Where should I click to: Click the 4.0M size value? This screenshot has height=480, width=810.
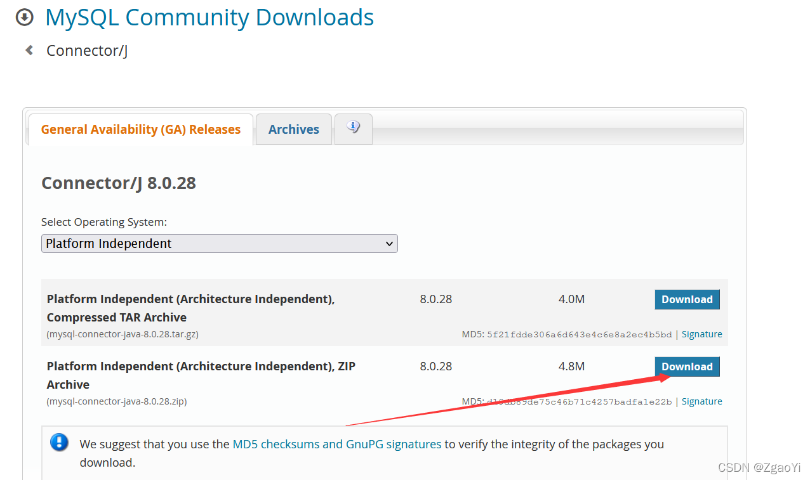(x=571, y=299)
